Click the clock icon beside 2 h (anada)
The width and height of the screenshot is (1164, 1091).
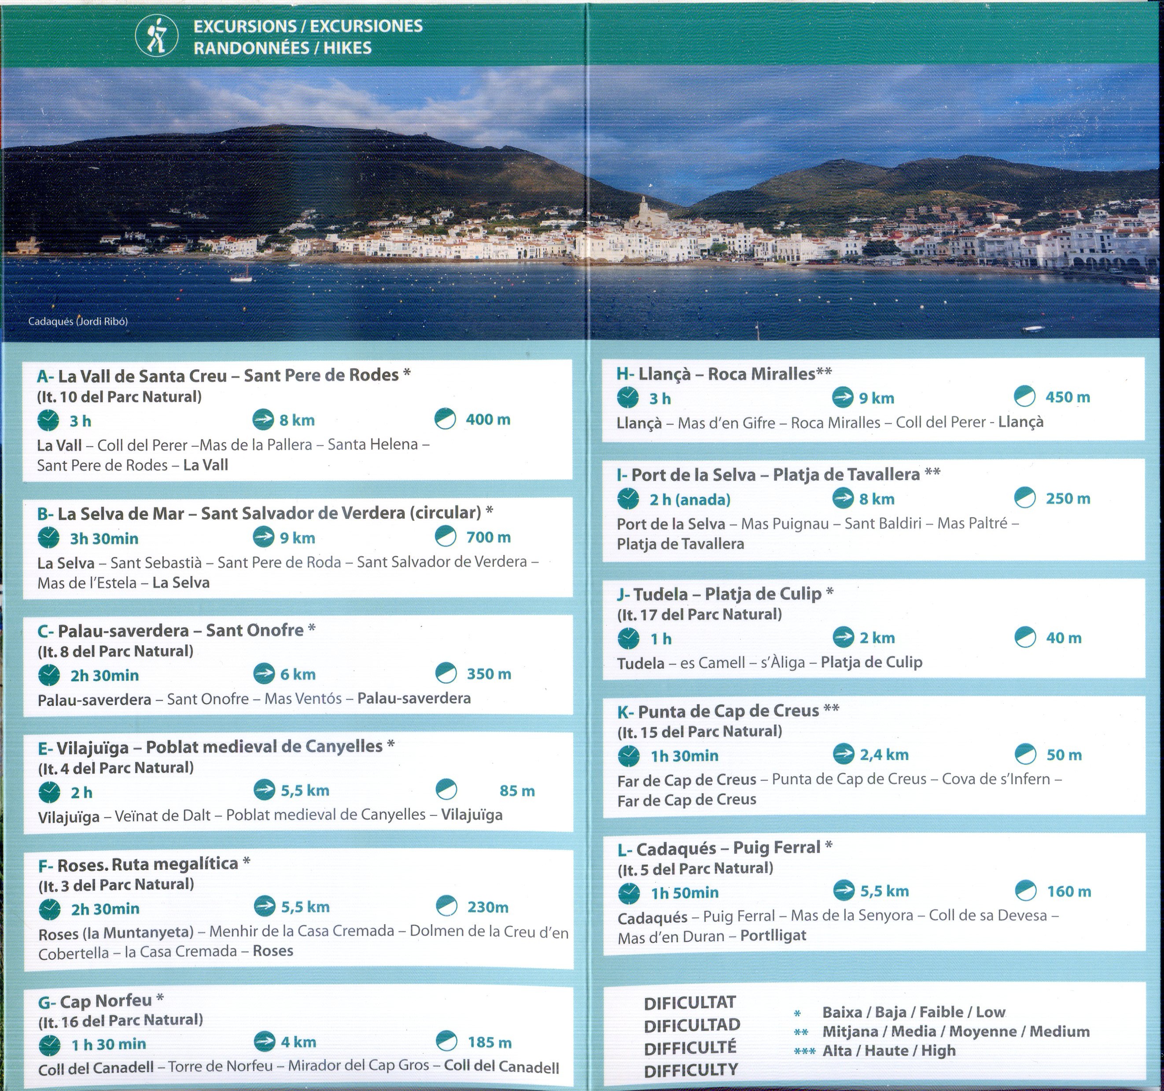[x=628, y=499]
